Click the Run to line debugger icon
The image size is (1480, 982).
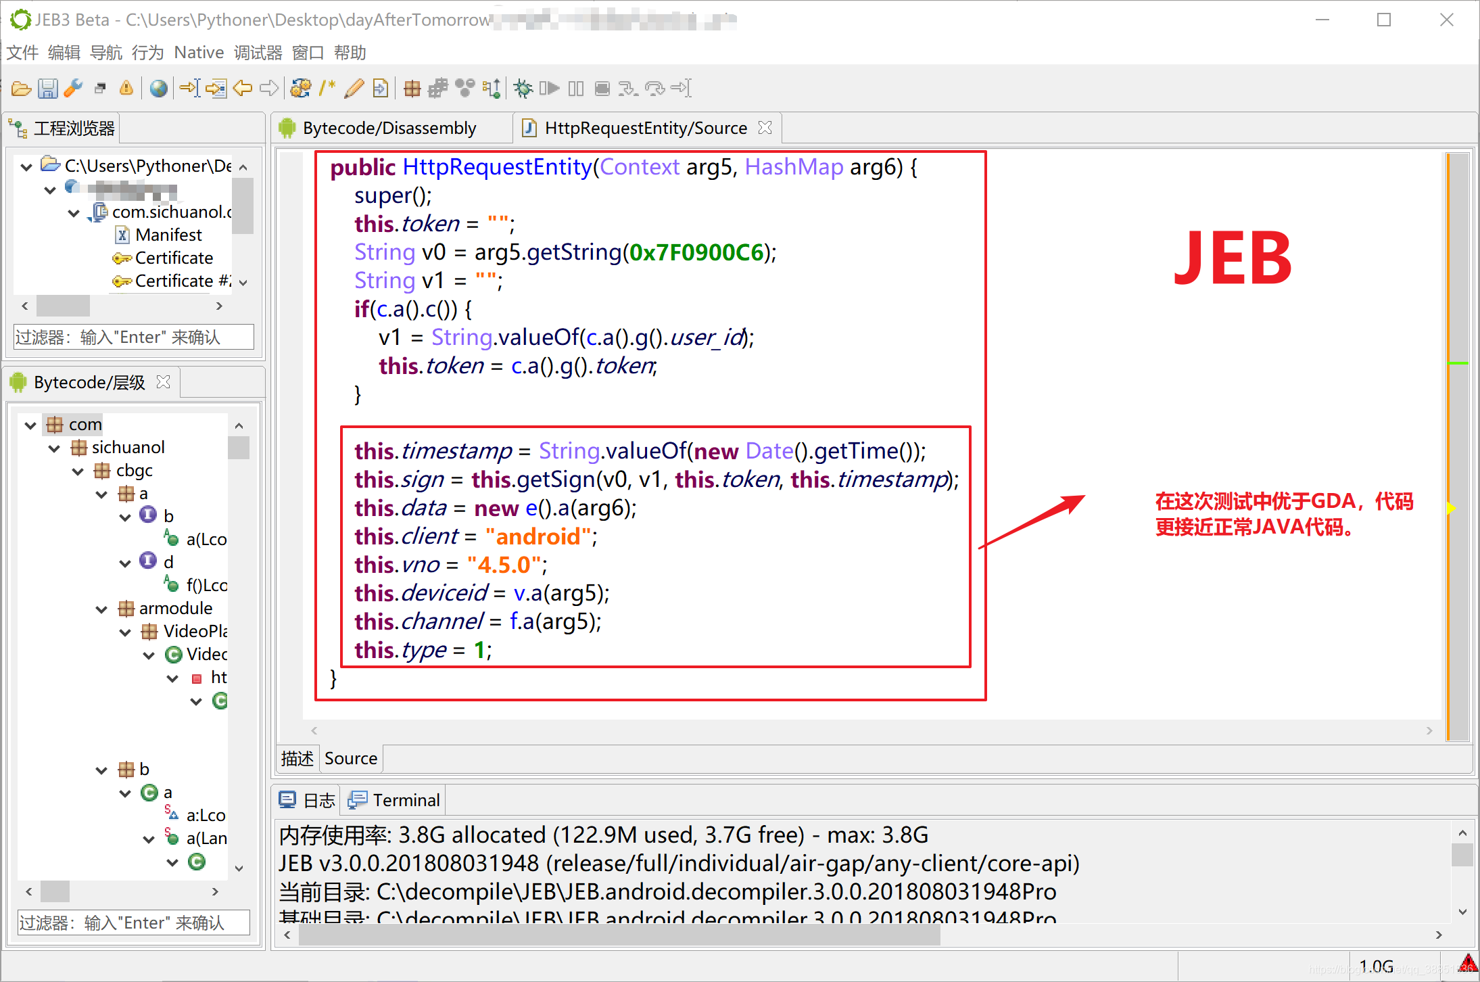[681, 89]
